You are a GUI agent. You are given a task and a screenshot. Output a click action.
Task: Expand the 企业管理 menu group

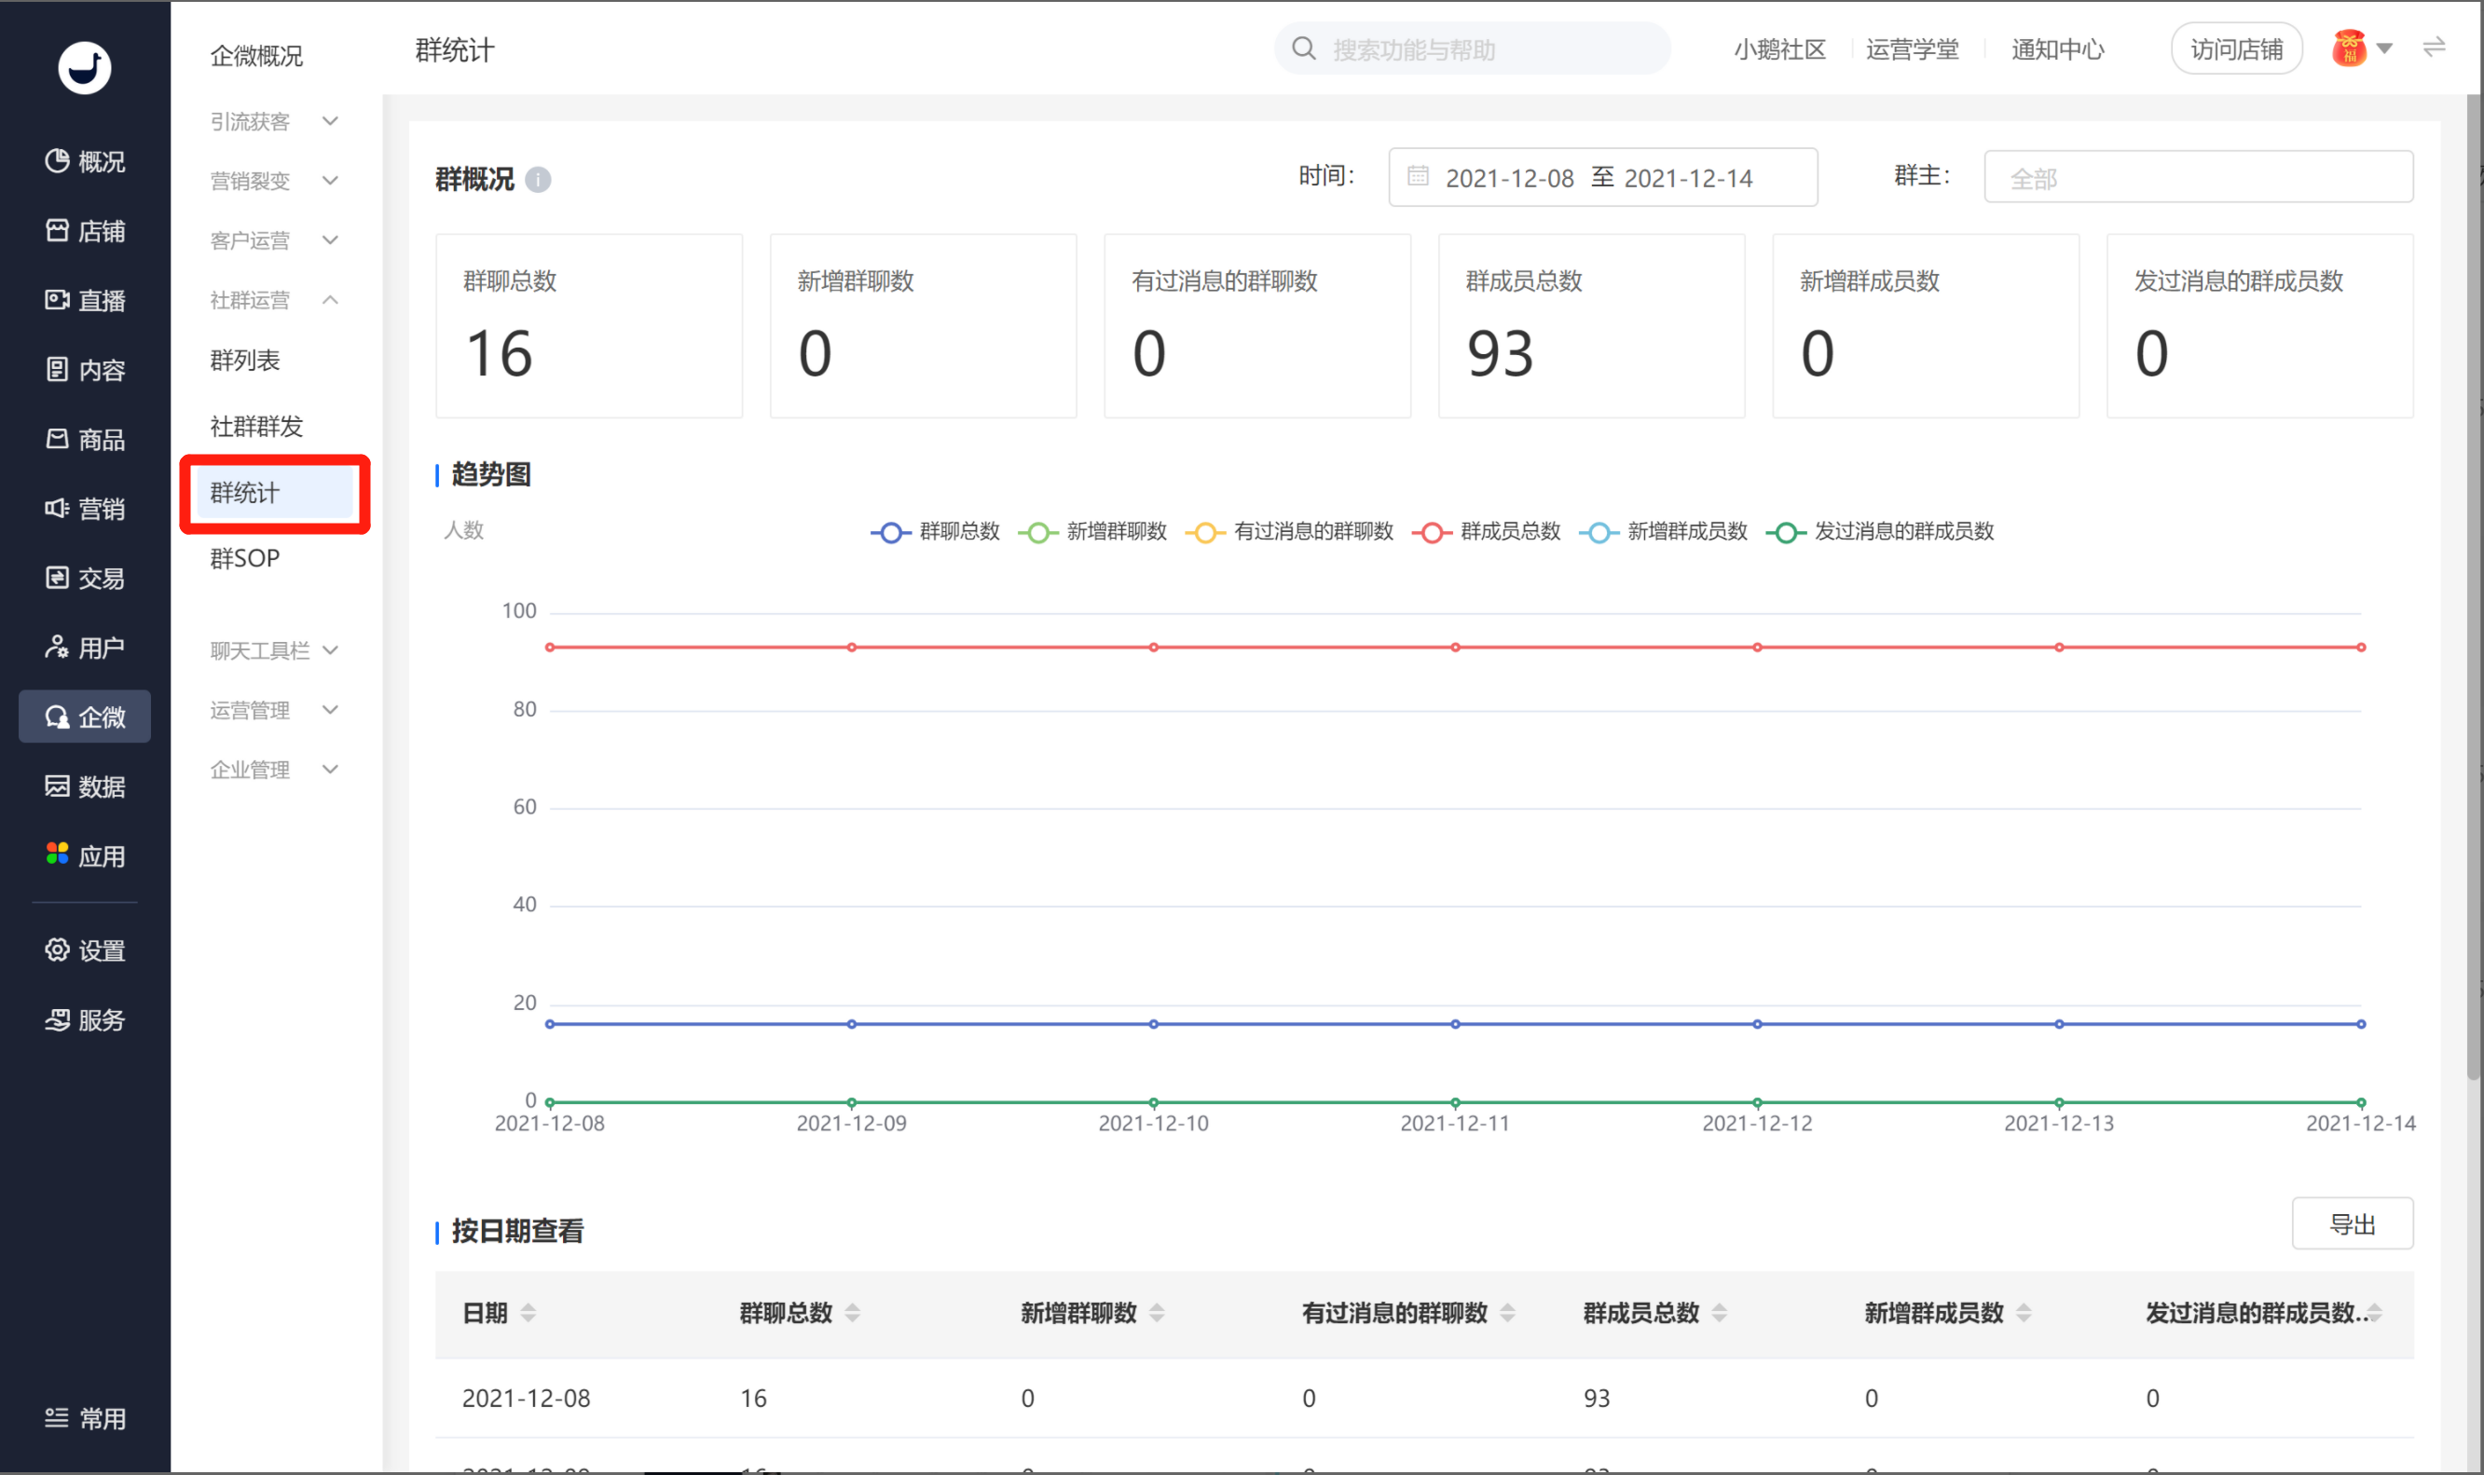(275, 770)
